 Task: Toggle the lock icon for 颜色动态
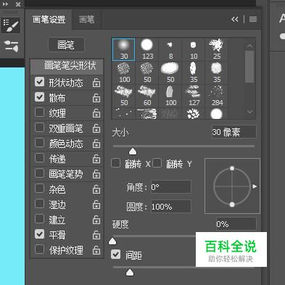[96, 144]
